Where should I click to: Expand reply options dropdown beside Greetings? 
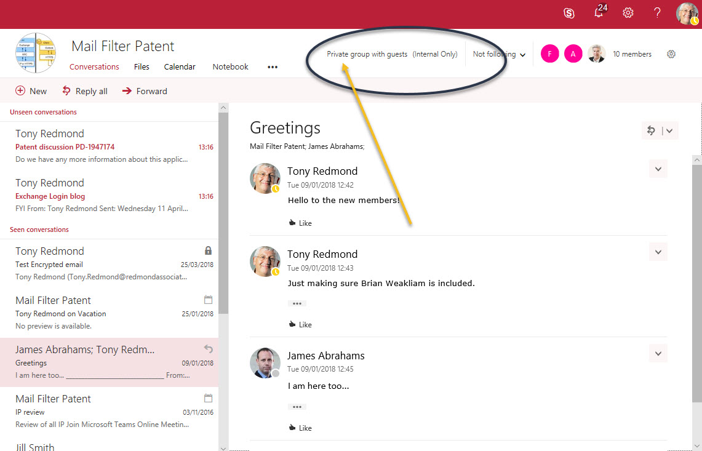click(x=669, y=131)
